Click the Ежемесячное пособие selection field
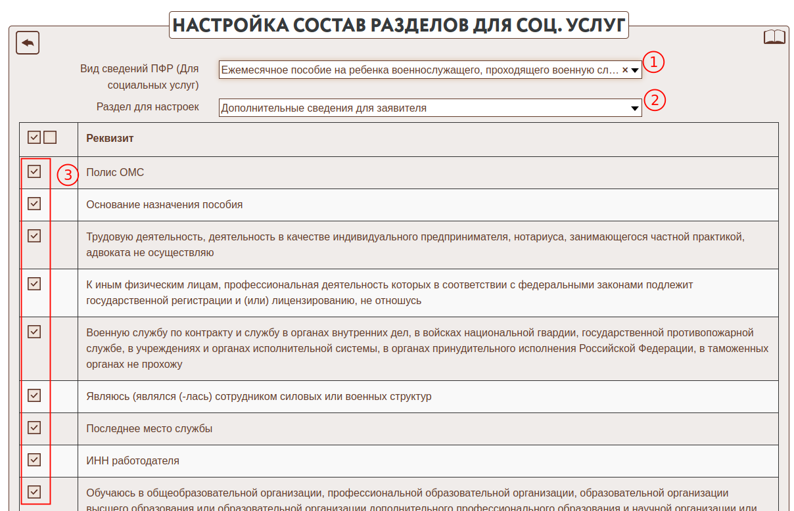Viewport: 794px width, 511px height. click(419, 70)
